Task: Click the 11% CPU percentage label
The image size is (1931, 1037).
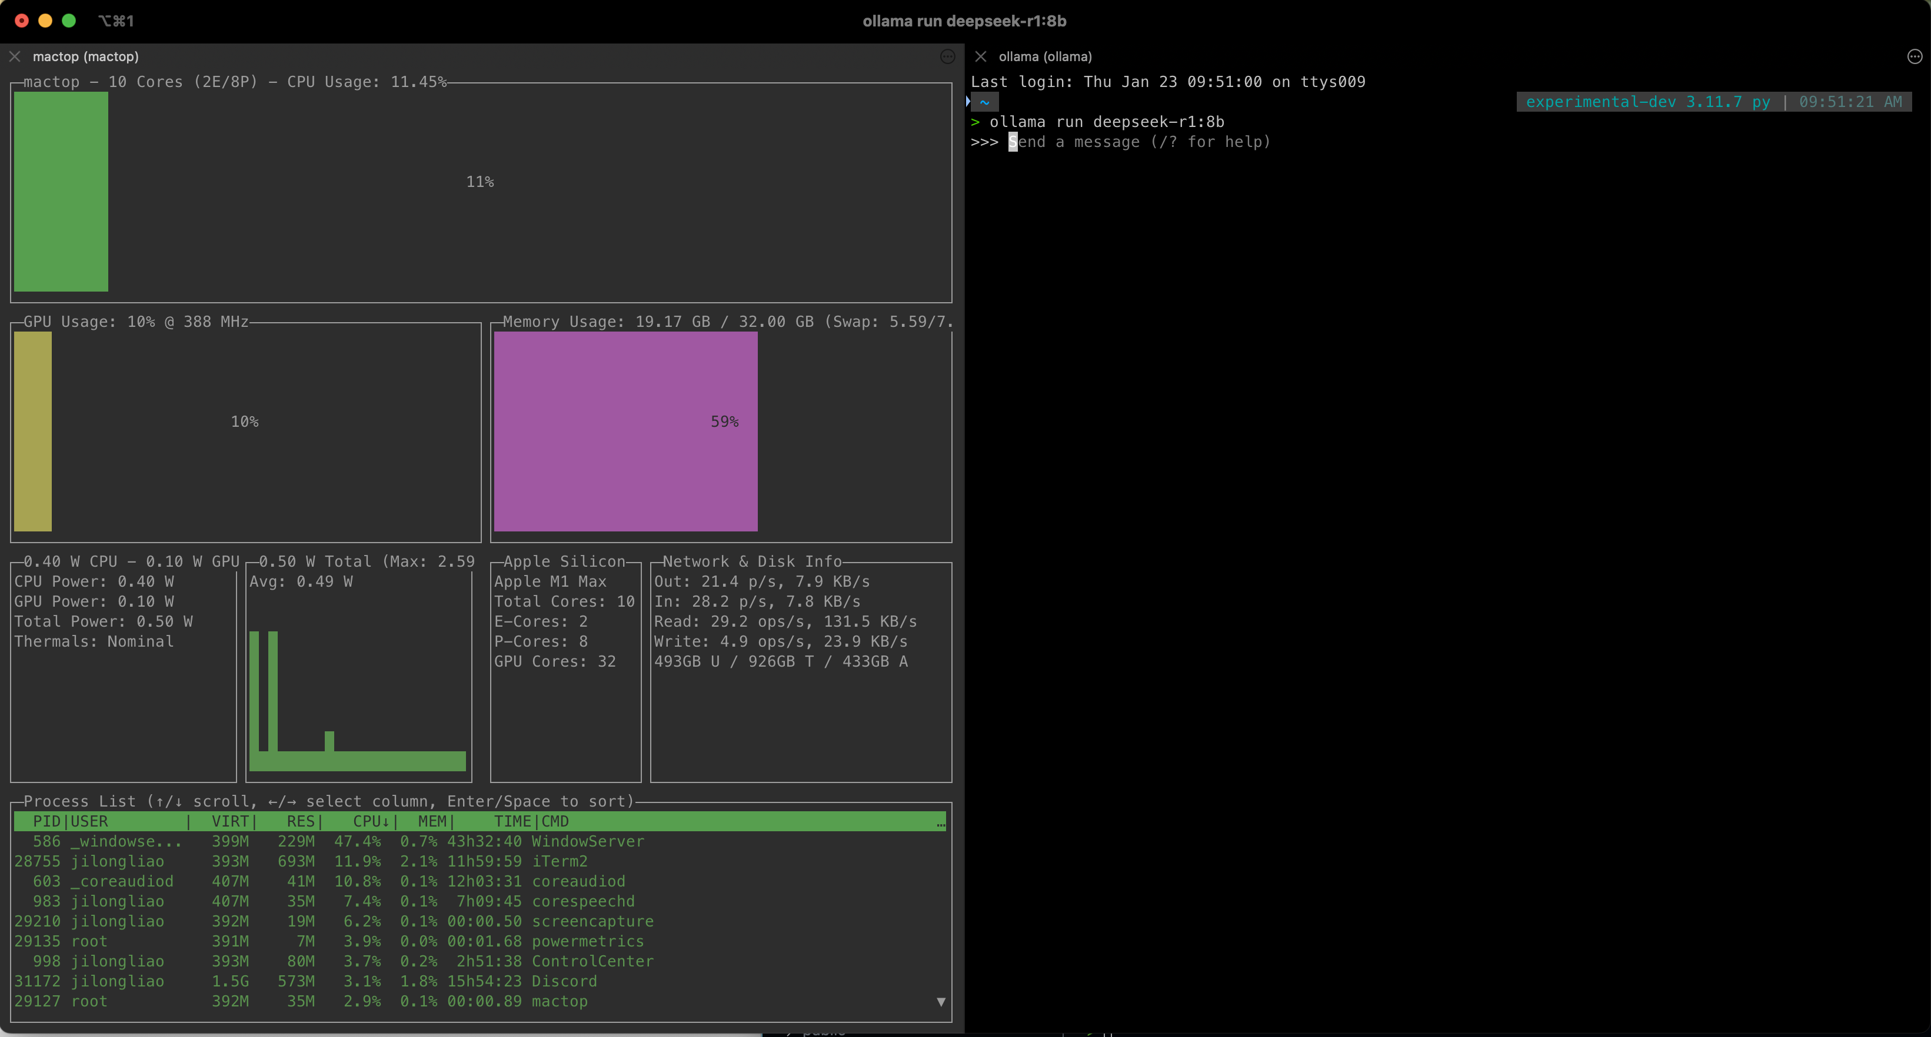Action: tap(480, 181)
